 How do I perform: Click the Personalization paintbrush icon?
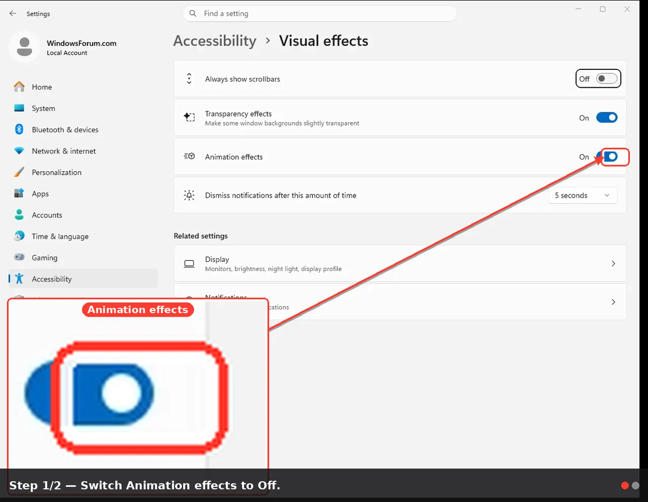(x=19, y=172)
